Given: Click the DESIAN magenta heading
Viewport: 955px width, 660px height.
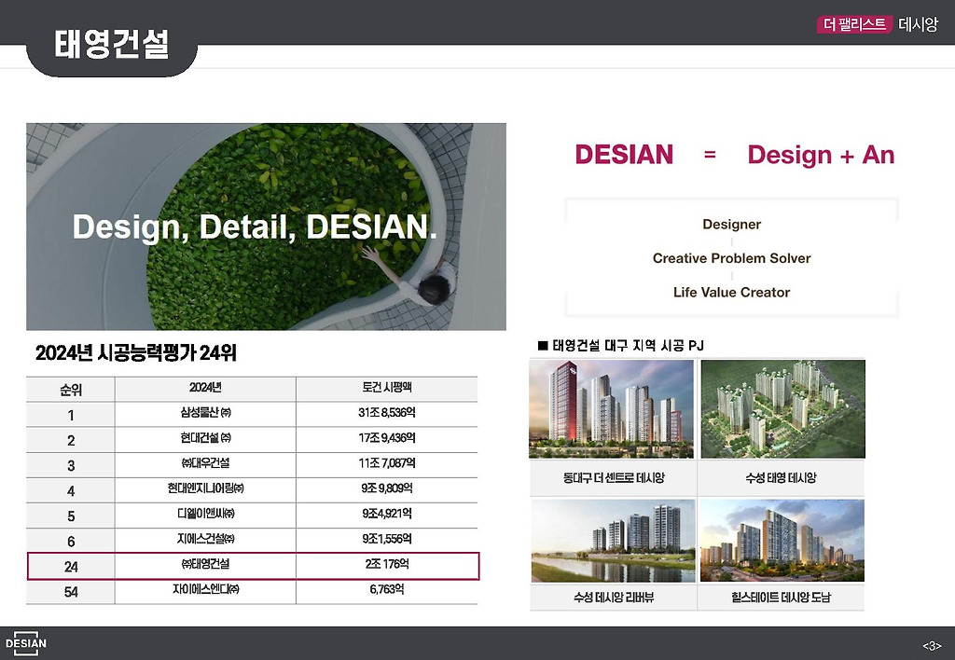Looking at the screenshot, I should point(624,155).
